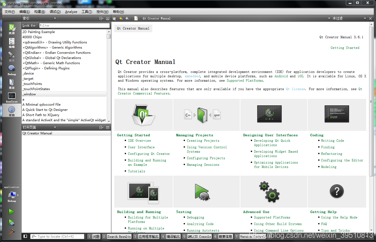Open the Creating Projects link

coord(203,141)
